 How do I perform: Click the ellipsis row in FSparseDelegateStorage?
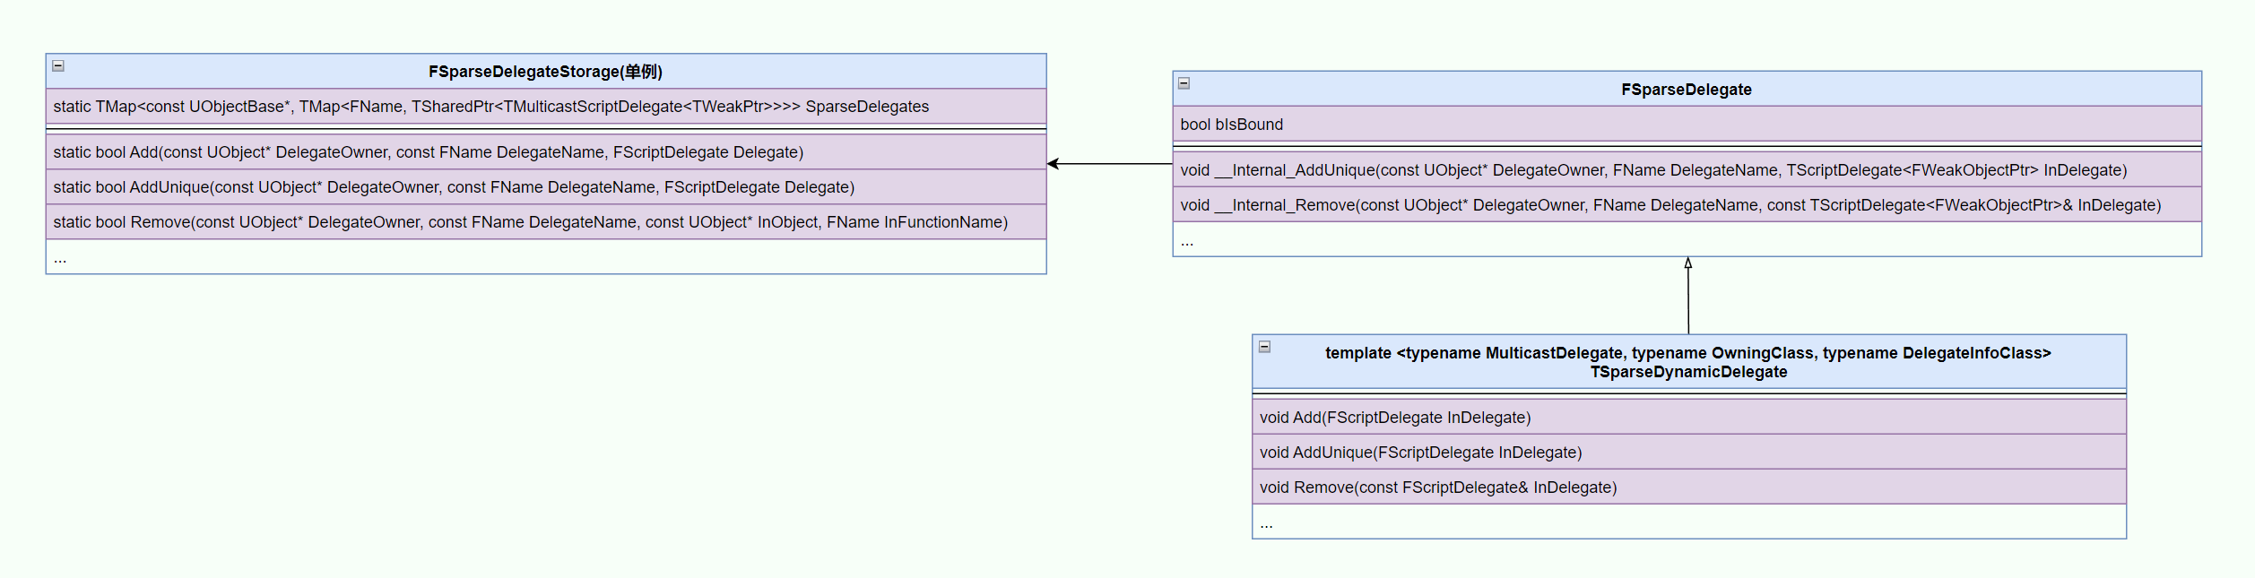545,258
